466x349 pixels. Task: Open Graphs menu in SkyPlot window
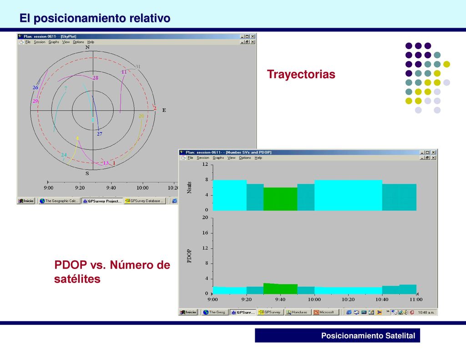click(x=54, y=42)
